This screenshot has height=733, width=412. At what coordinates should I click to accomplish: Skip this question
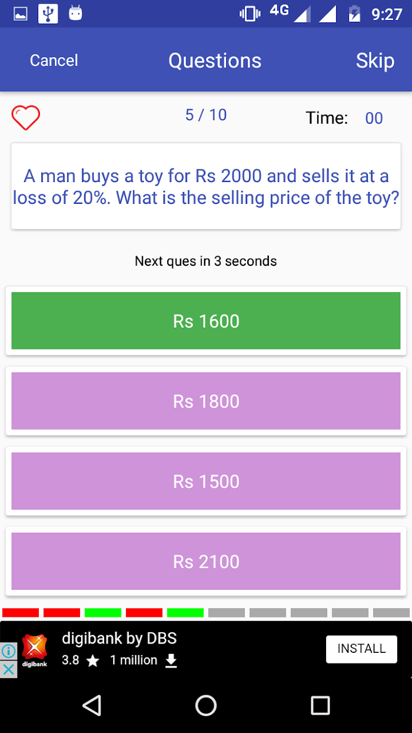tap(375, 61)
